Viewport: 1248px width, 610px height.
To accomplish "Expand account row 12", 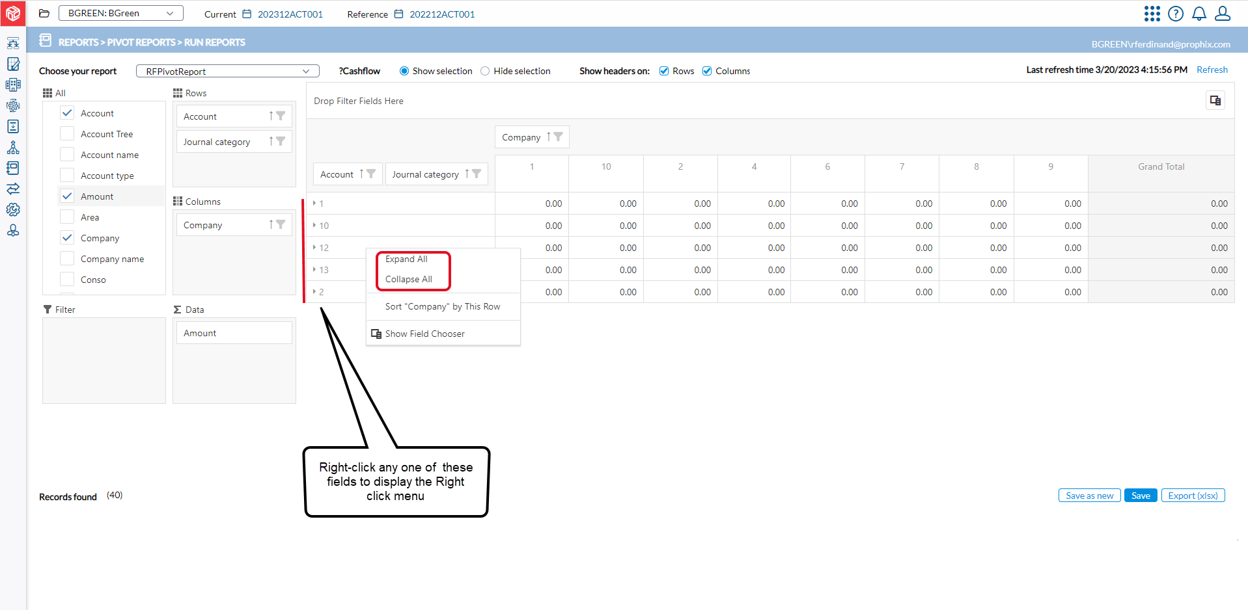I will click(x=314, y=248).
